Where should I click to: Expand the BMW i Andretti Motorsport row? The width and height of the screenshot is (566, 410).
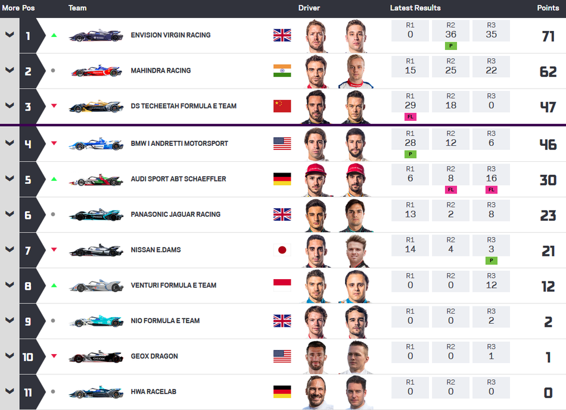pos(10,143)
